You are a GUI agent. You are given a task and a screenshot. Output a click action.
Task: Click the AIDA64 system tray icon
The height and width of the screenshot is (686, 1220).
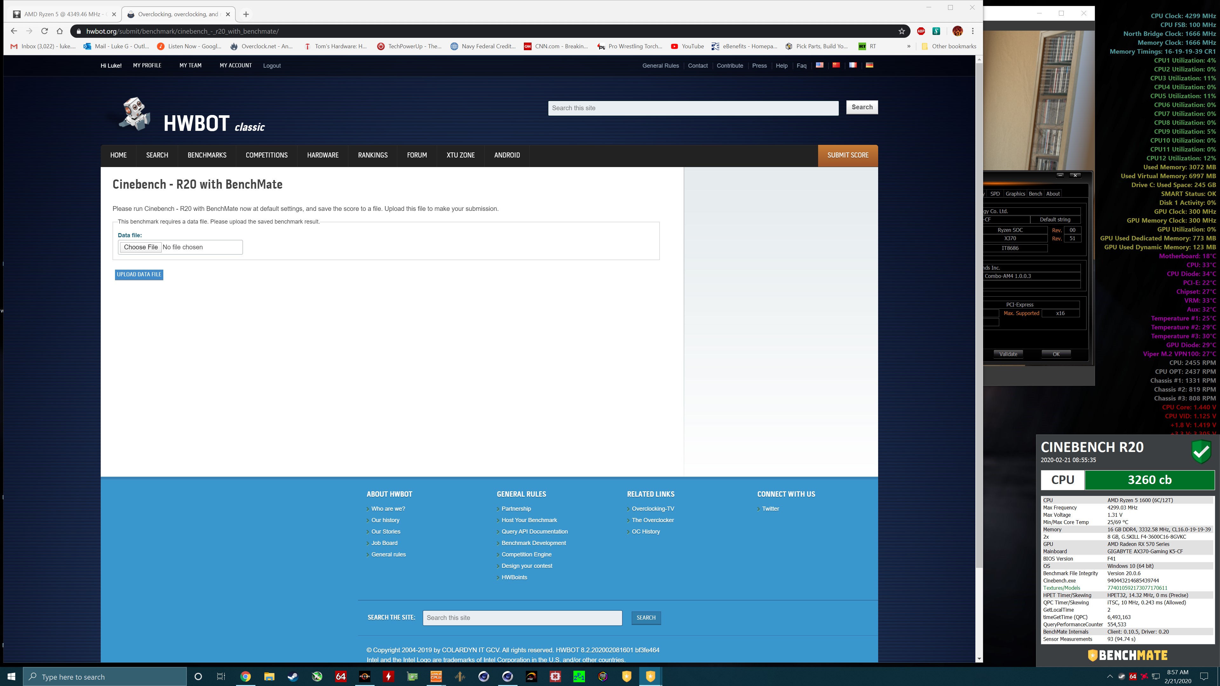coord(1133,676)
